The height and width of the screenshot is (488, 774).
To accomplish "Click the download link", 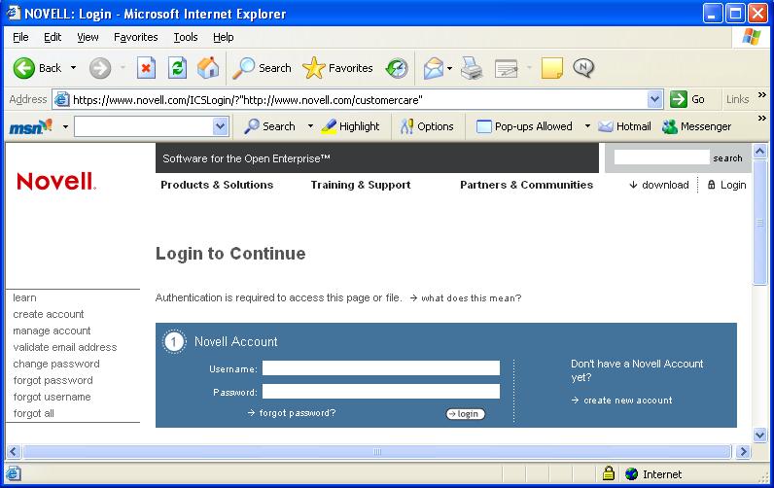I will coord(659,185).
